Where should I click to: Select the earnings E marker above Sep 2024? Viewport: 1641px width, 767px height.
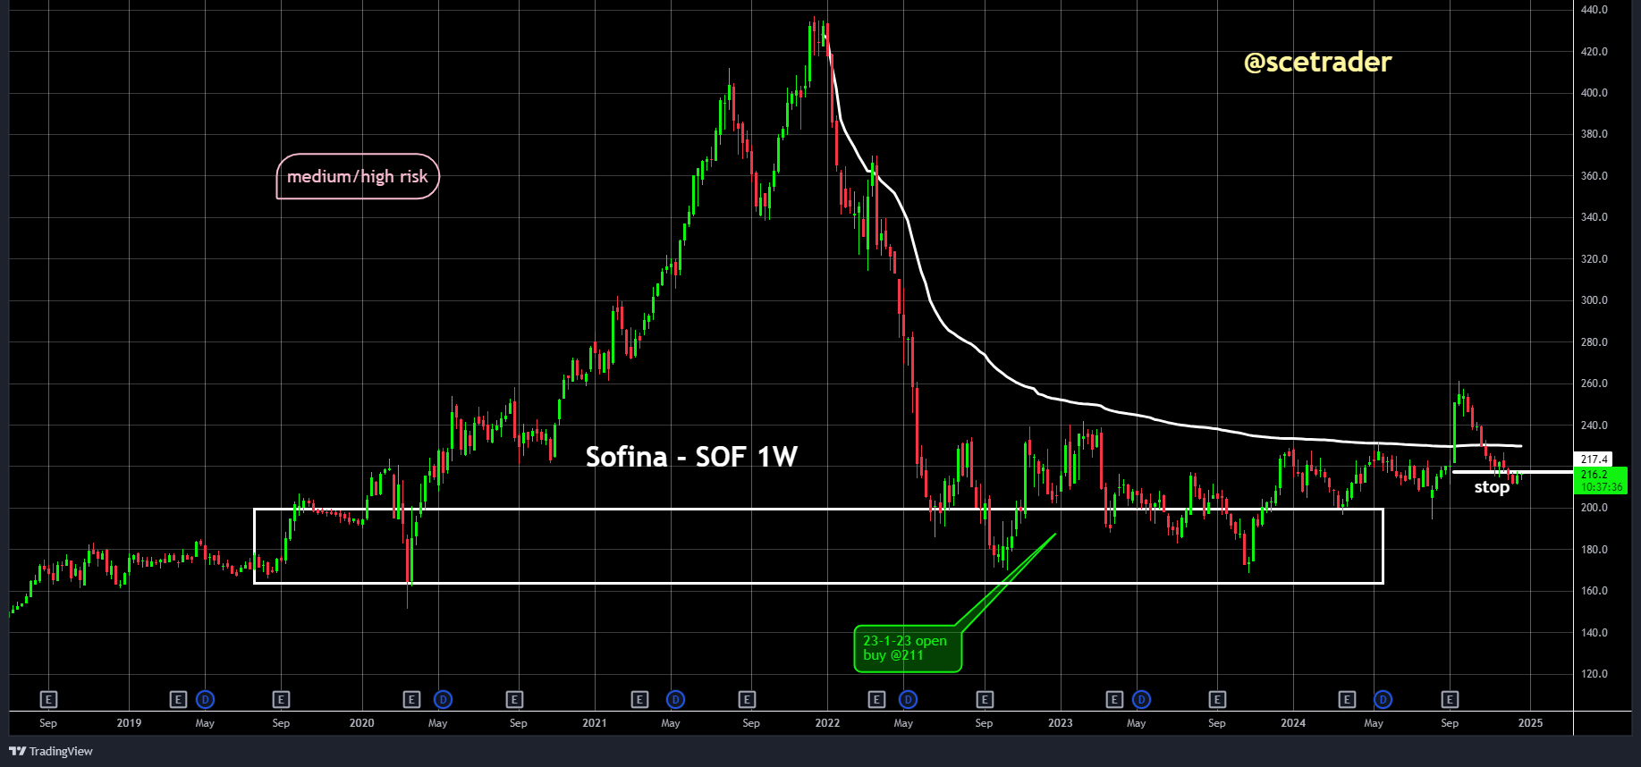[1450, 699]
